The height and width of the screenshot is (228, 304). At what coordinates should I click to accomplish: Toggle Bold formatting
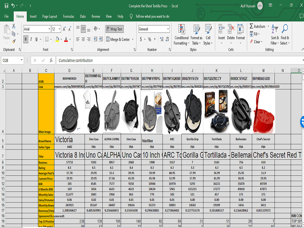coord(26,39)
